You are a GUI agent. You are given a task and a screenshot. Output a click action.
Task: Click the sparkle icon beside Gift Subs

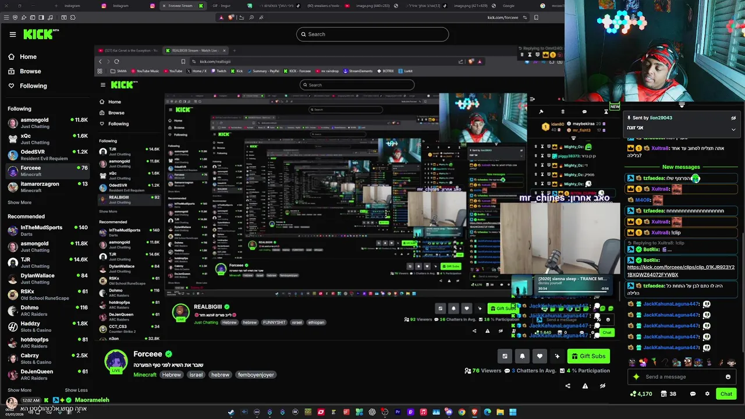pos(557,356)
